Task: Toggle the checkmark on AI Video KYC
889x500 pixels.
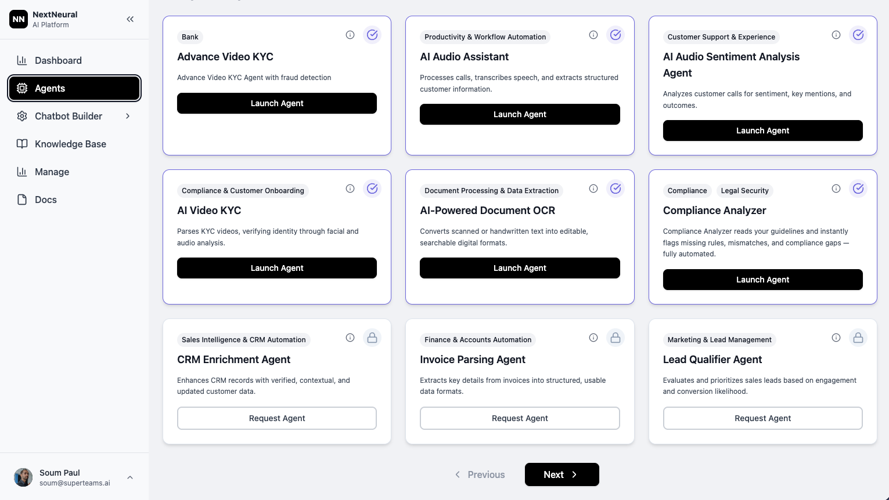Action: 372,189
